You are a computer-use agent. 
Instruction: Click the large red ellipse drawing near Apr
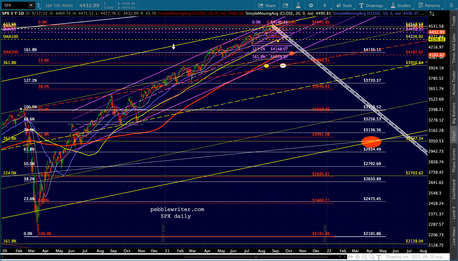pos(371,142)
